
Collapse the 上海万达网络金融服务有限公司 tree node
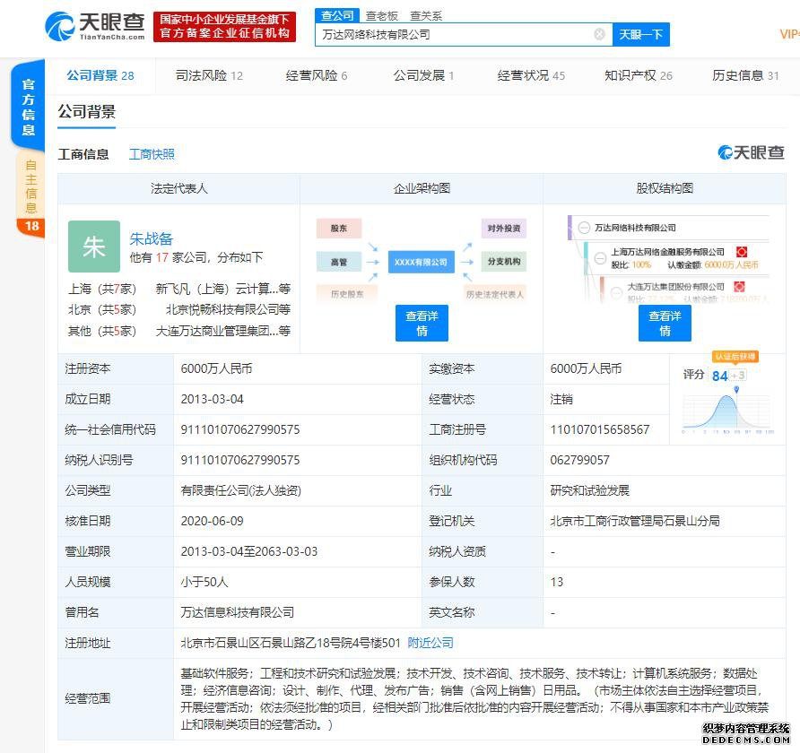[x=600, y=258]
